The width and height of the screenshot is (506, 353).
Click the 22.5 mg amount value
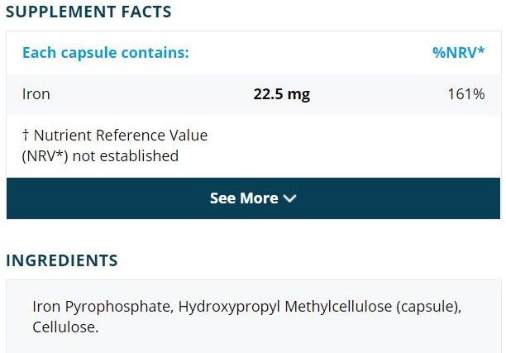click(281, 94)
